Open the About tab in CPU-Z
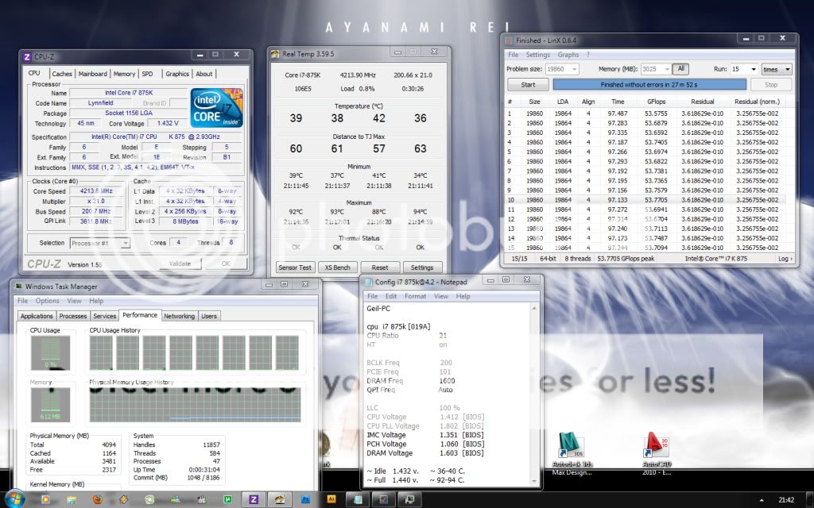Image resolution: width=814 pixels, height=508 pixels. (204, 74)
